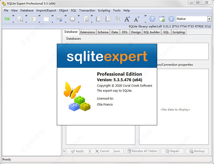Open the Database menu
This screenshot has width=214, height=164.
(27, 10)
